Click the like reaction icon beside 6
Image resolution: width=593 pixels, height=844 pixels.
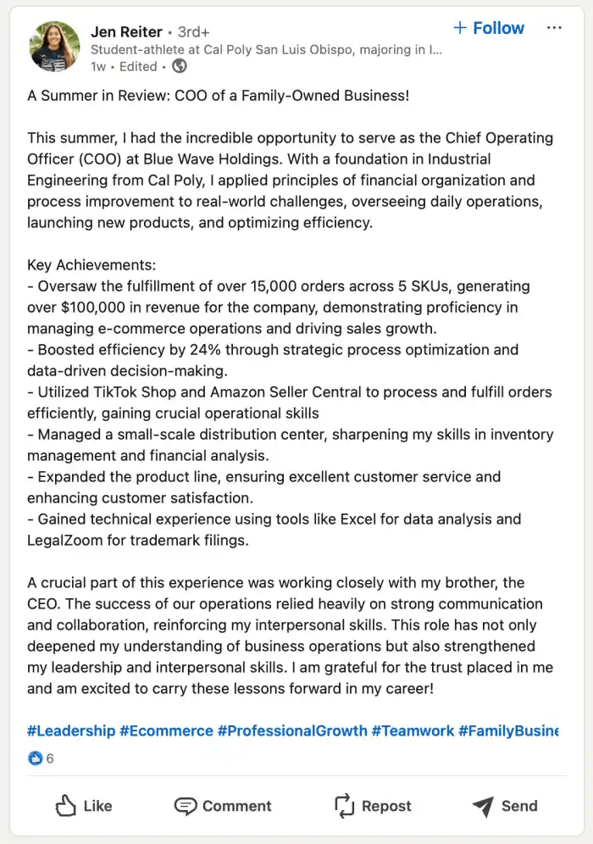coord(35,758)
